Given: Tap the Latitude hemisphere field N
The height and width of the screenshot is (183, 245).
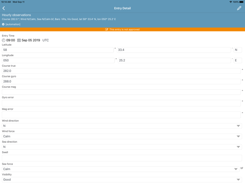Looking at the screenshot, I should click(238, 50).
